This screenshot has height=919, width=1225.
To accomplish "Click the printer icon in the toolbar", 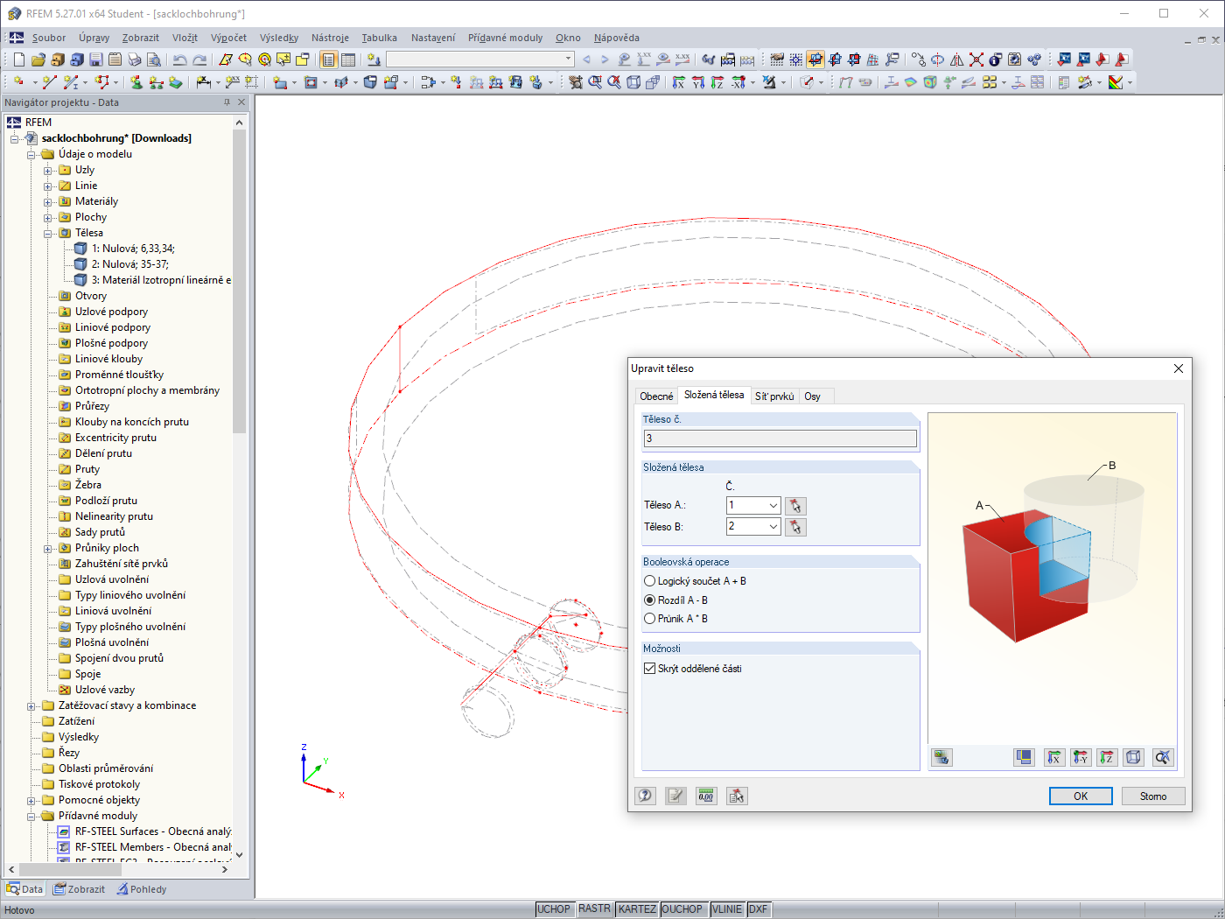I will (134, 60).
